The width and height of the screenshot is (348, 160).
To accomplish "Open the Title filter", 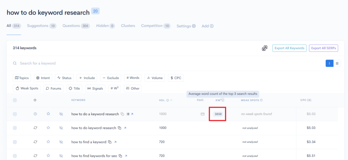I will coord(74,88).
